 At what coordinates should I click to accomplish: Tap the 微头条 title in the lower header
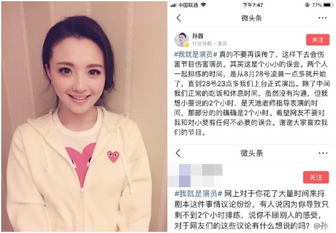click(x=251, y=153)
